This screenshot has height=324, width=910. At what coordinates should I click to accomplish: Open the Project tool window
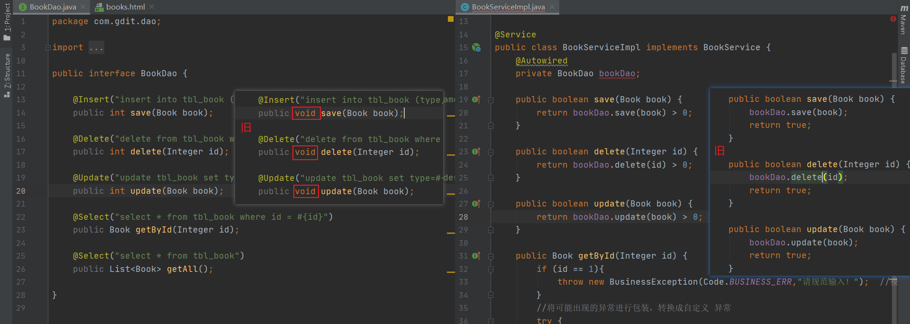point(7,22)
